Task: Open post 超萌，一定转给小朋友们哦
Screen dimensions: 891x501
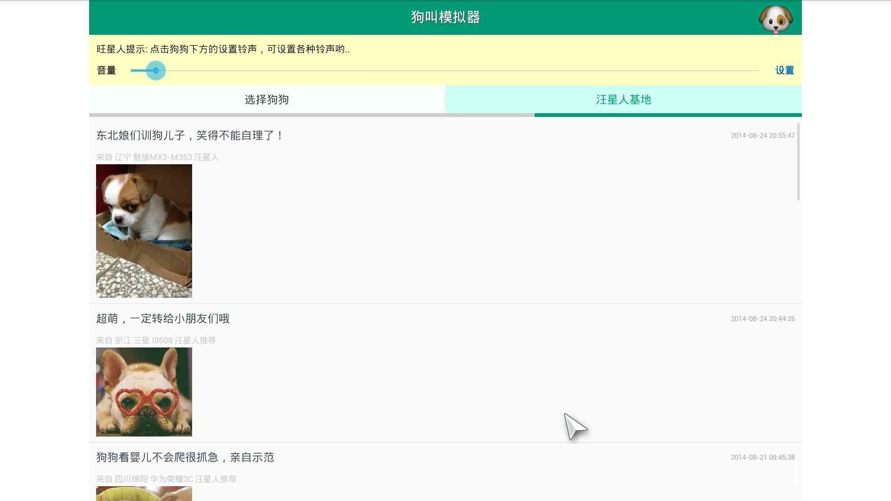Action: click(x=163, y=319)
